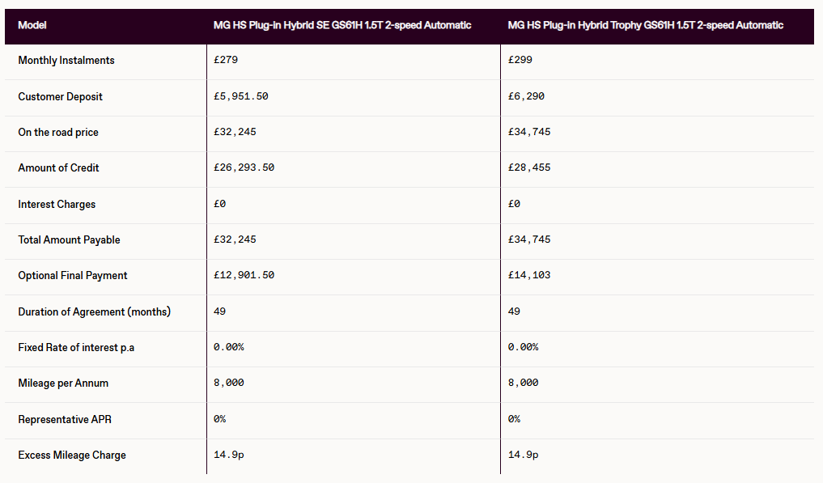Click the £6,290 deposit value
Screen dimensions: 823x483
(526, 96)
